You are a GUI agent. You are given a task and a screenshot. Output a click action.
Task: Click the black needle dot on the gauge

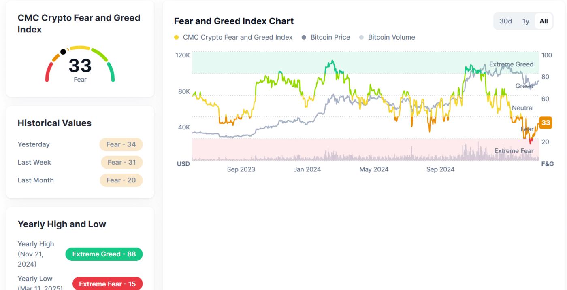click(x=63, y=51)
